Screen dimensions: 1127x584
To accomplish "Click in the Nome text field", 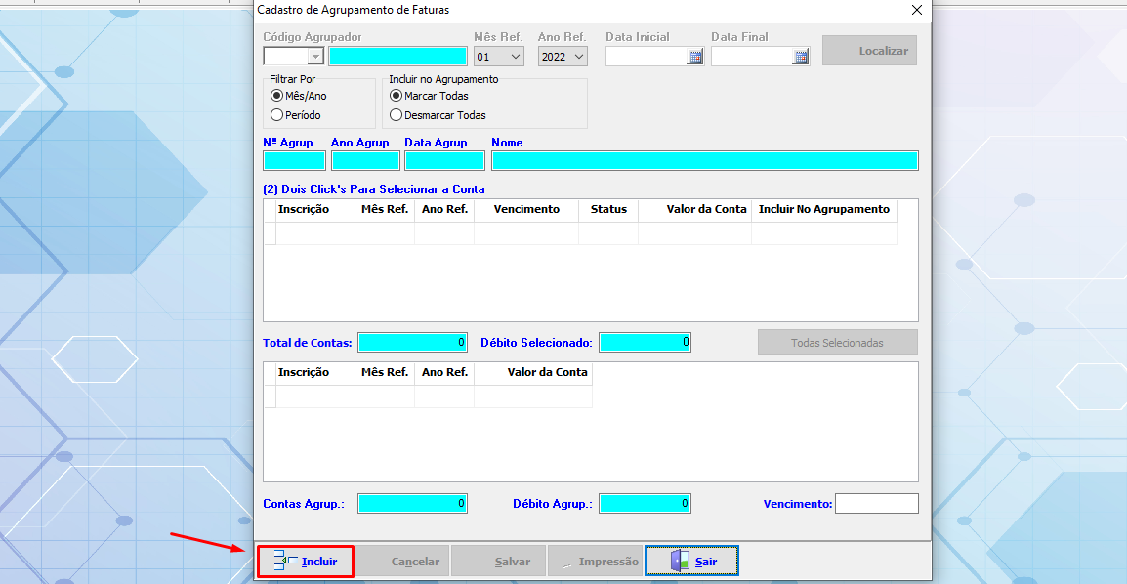I will (704, 161).
